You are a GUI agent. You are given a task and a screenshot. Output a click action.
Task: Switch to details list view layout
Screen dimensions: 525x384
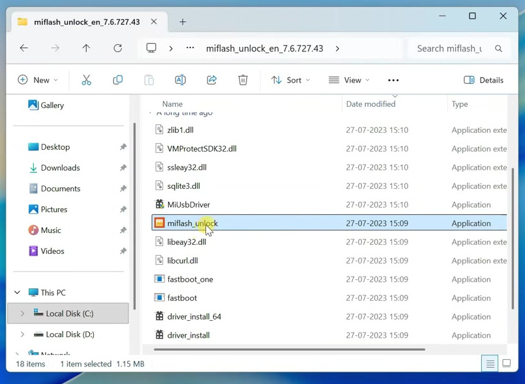[x=490, y=364]
